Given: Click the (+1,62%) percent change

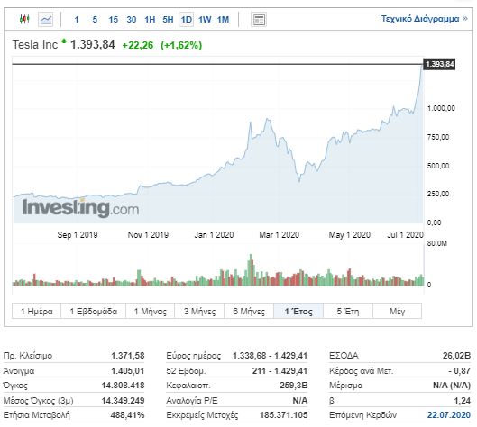Looking at the screenshot, I should click(181, 45).
